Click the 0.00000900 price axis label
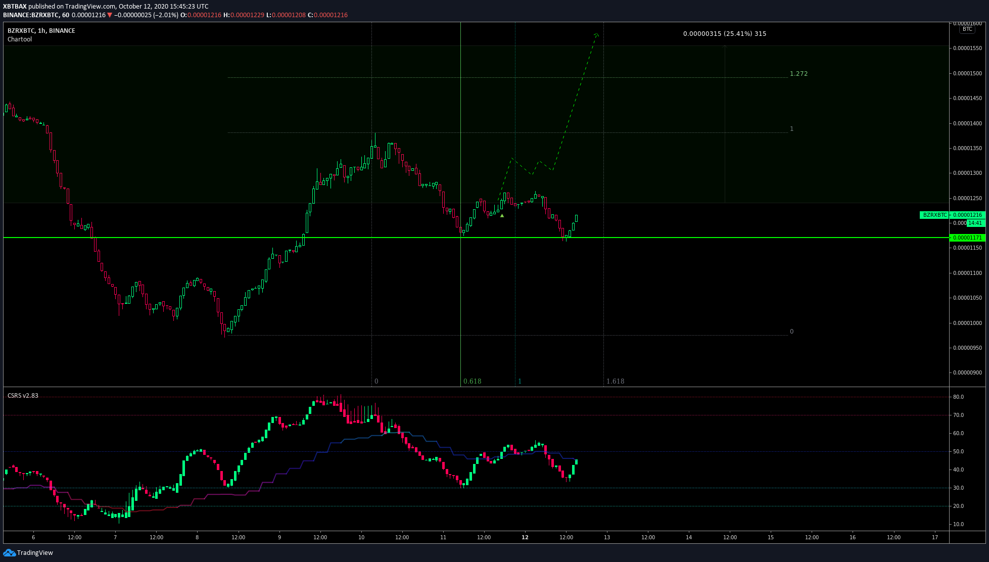The image size is (989, 562). (x=967, y=373)
